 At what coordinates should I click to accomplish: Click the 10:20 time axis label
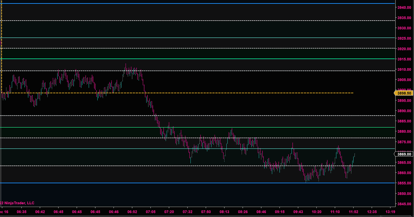tap(317, 212)
